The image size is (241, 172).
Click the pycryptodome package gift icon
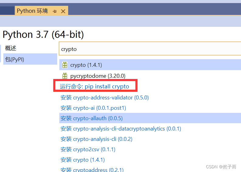pyautogui.click(x=65, y=76)
